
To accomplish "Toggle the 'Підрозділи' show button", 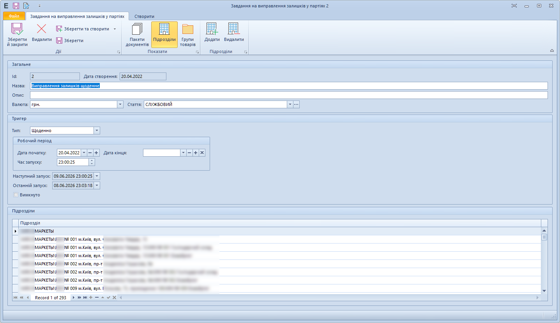I will click(164, 35).
